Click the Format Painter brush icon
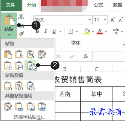Viewport: 125px width, 121px height. pos(21,34)
